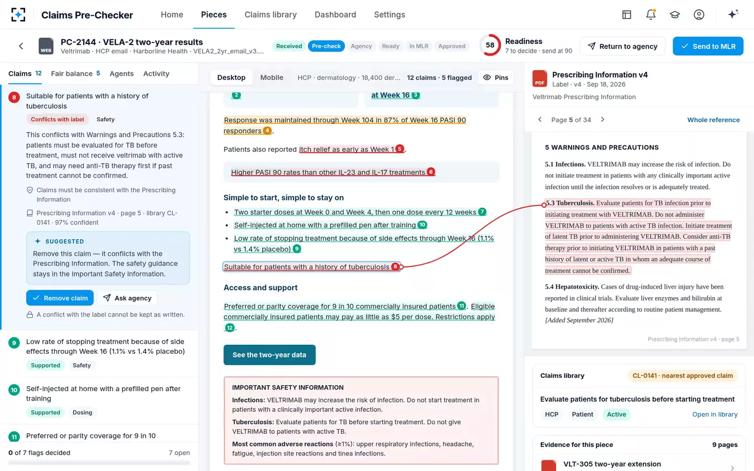754x471 pixels.
Task: Click claim pin 5 beside itch relief claim
Action: click(x=400, y=149)
